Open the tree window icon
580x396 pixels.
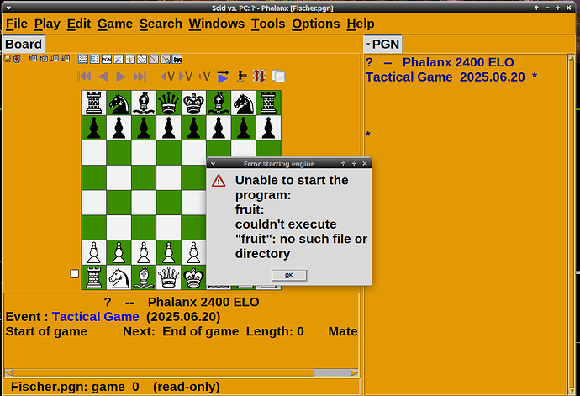[x=130, y=59]
